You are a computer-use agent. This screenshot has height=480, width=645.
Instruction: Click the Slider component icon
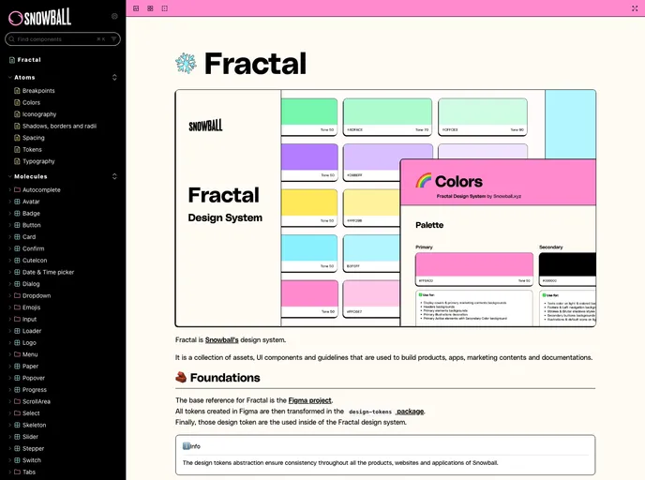(17, 436)
